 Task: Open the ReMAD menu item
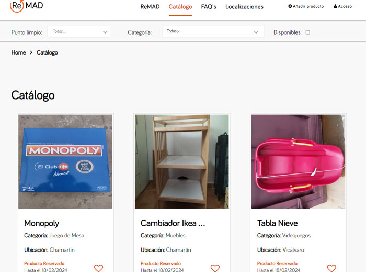point(150,7)
